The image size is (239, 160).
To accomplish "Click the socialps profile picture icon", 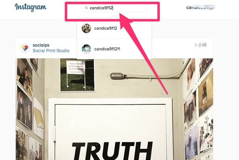I will tap(25, 48).
